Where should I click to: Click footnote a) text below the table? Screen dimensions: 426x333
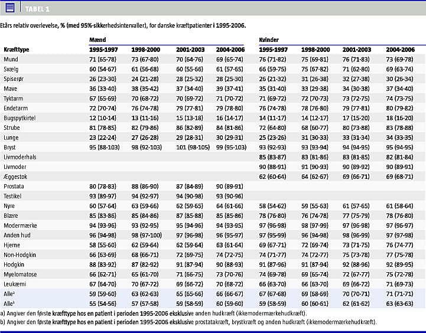154,312
